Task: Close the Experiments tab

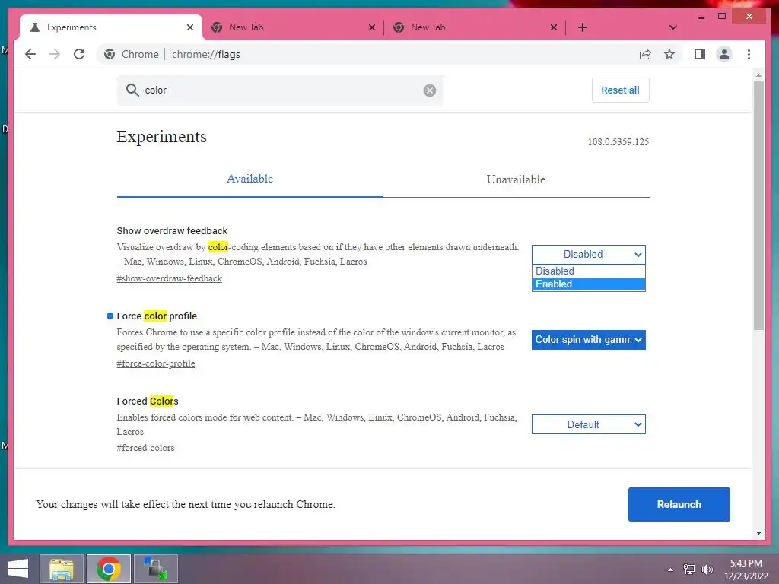Action: point(189,27)
